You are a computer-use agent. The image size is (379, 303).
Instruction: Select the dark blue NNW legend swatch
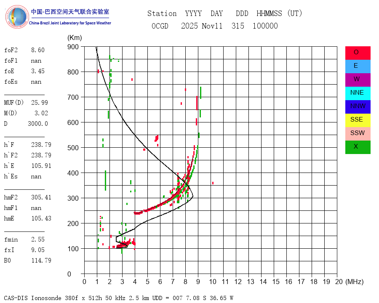pos(358,107)
